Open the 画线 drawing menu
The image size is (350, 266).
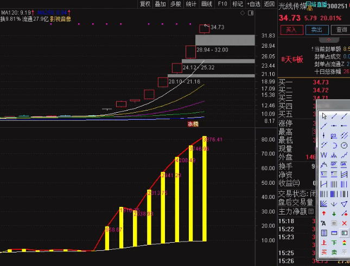click(207, 4)
